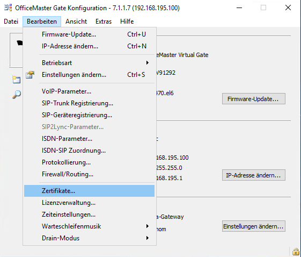Viewport: 301px width, 257px height.
Task: Click the IP-Adresse ändern... button on the right
Action: pyautogui.click(x=254, y=175)
